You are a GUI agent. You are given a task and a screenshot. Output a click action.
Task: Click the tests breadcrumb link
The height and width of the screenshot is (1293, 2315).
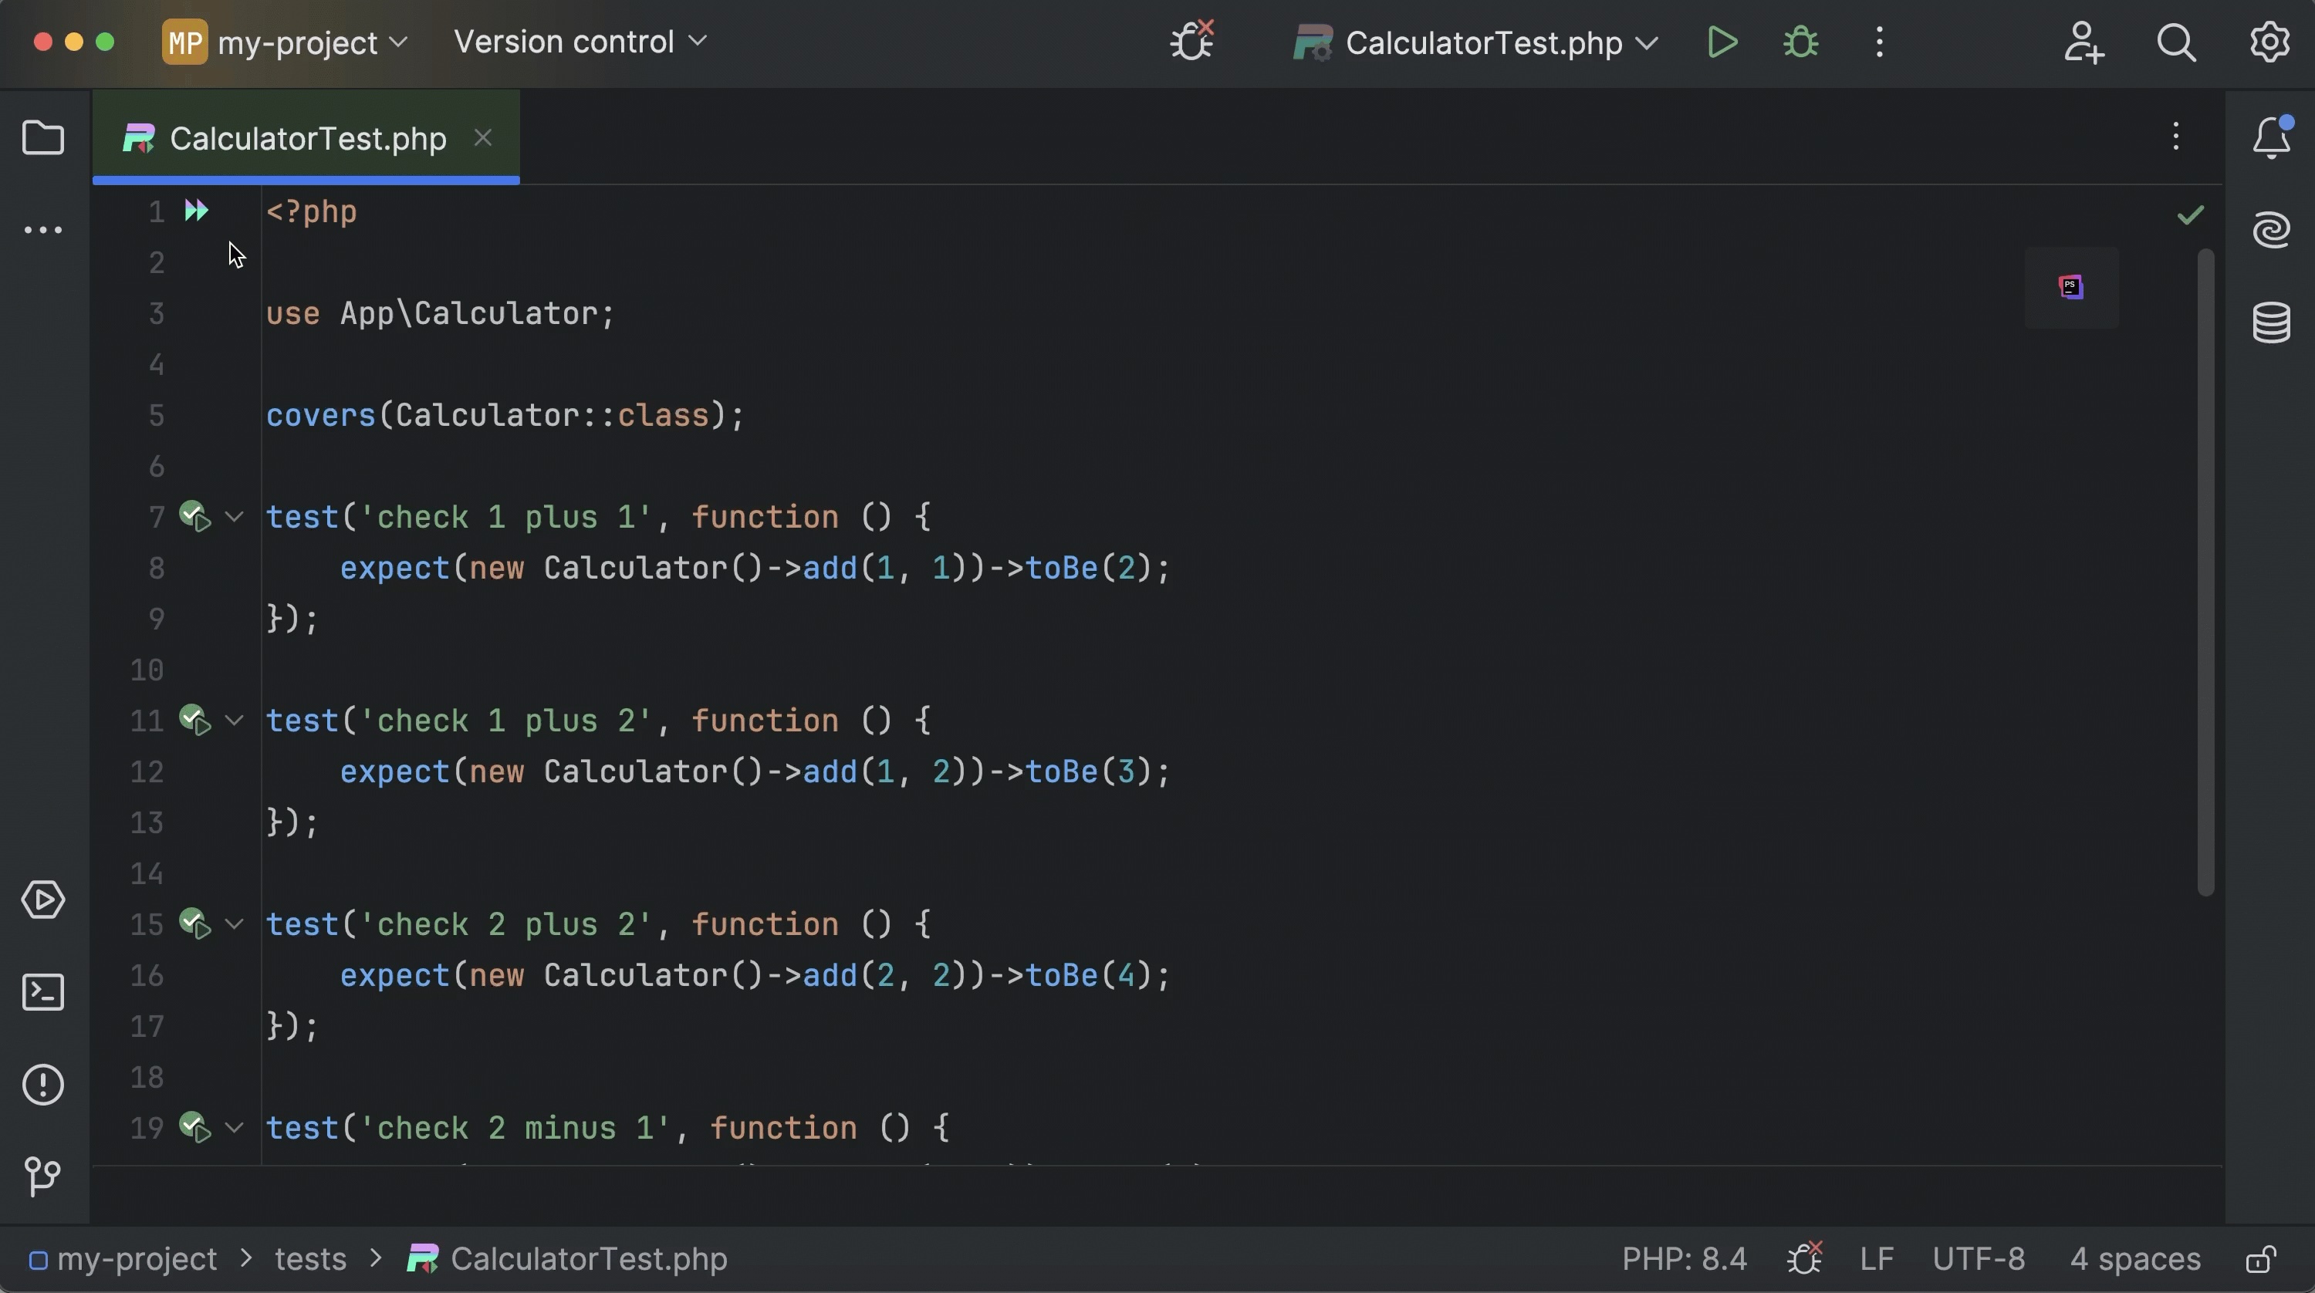click(x=312, y=1259)
